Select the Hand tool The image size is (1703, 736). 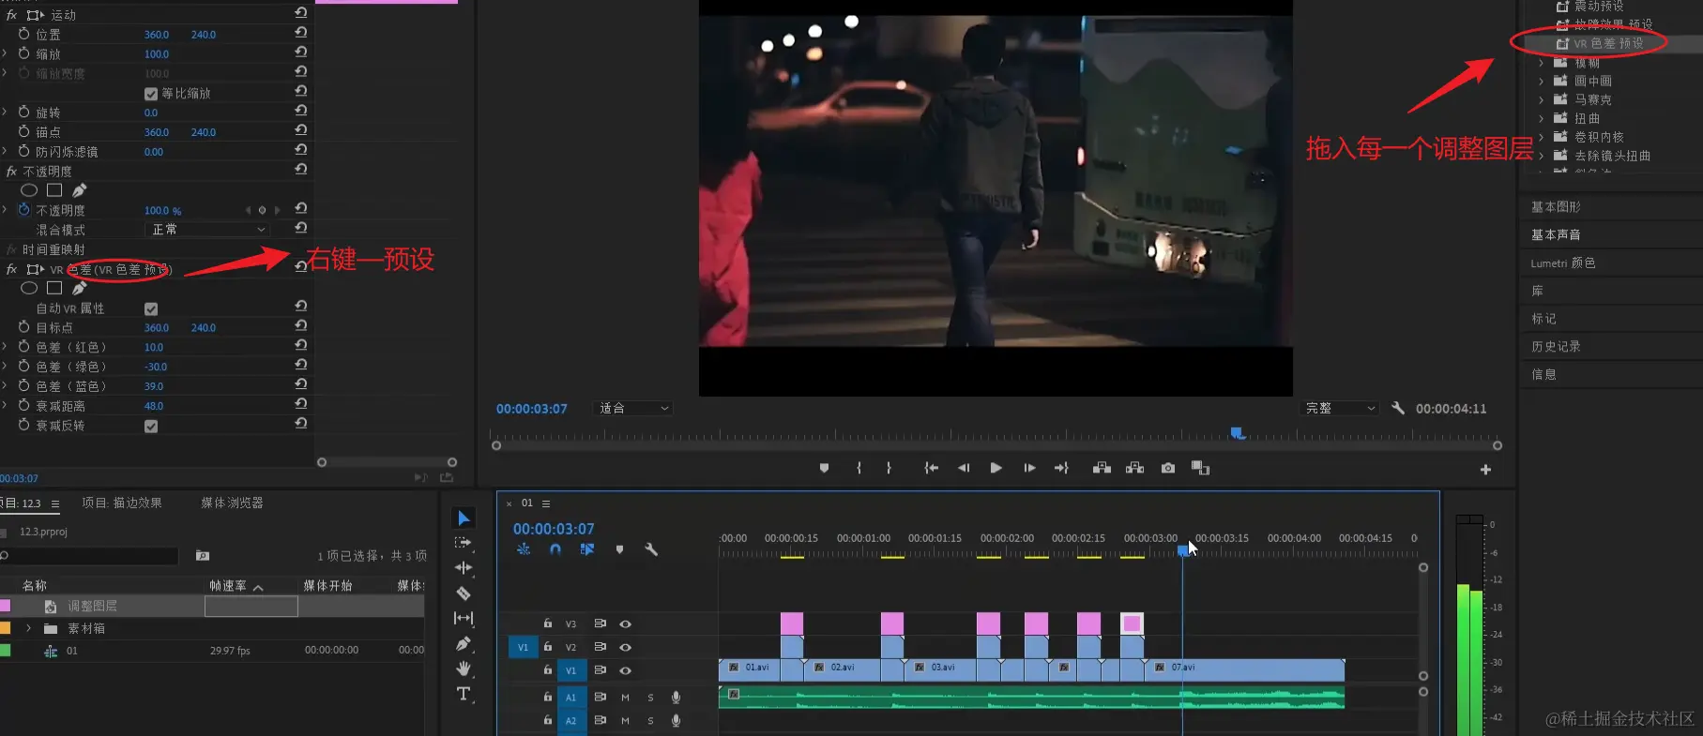tap(464, 668)
